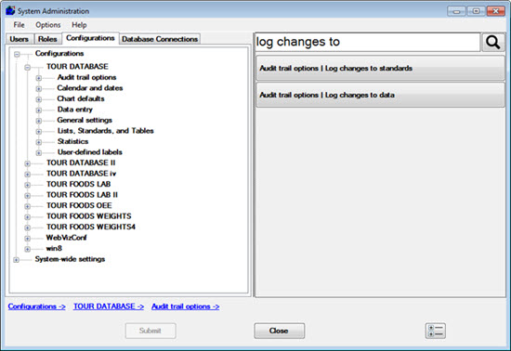Viewport: 511px width, 351px height.
Task: Expand the System-wide settings node
Action: [x=17, y=260]
